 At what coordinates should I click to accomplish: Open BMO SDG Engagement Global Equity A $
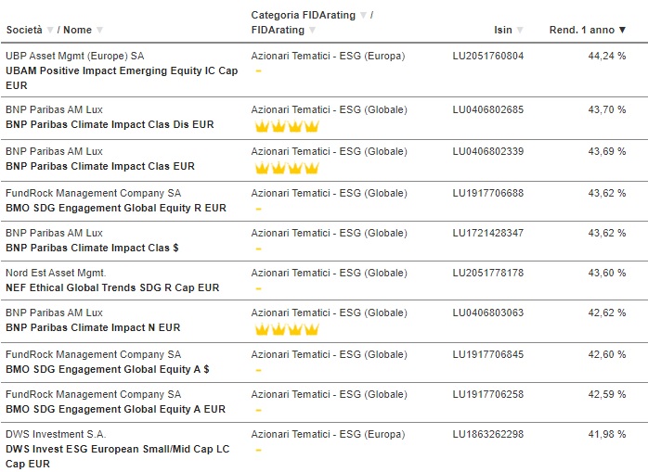coord(108,370)
